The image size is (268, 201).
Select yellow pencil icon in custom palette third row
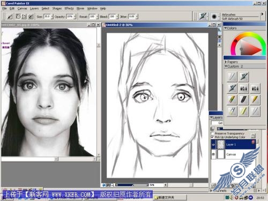click(x=255, y=100)
